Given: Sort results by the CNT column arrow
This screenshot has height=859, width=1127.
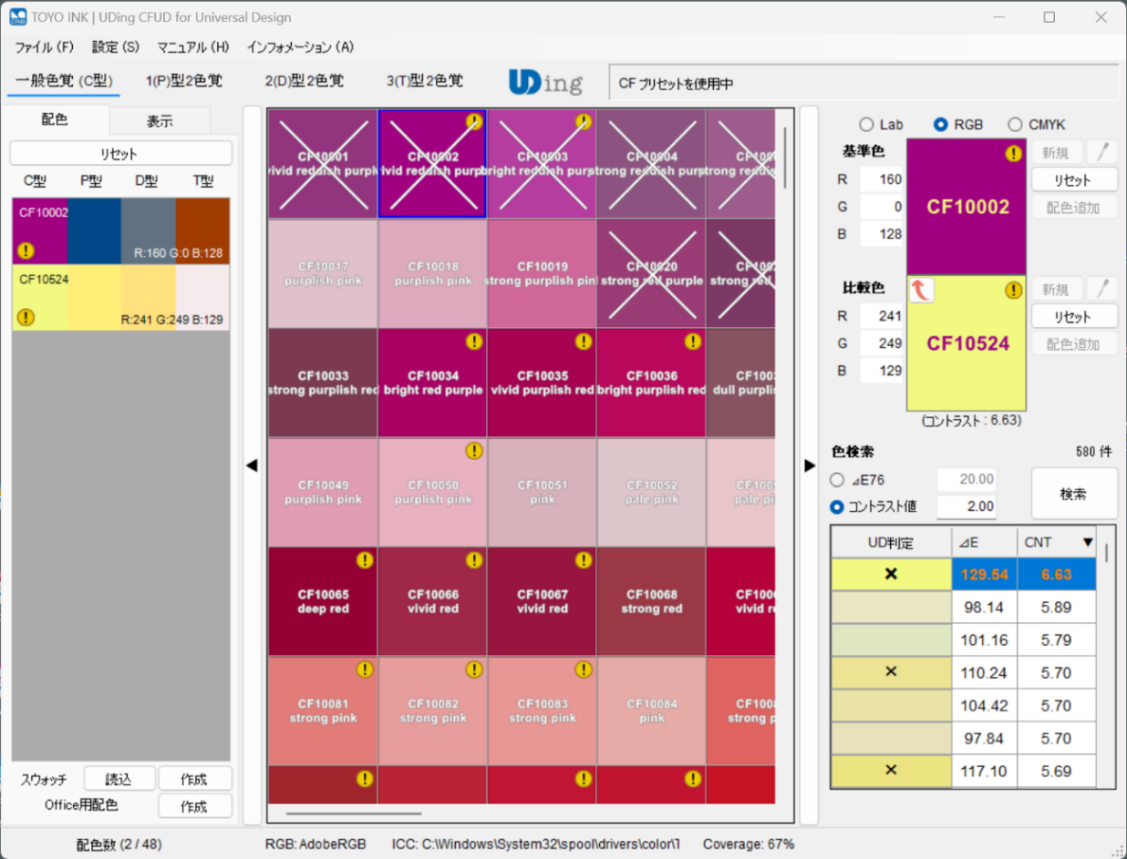Looking at the screenshot, I should tap(1087, 543).
